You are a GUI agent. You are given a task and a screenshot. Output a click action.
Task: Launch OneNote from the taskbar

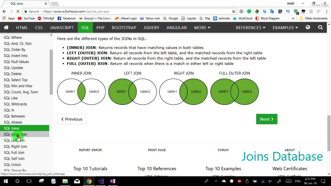pyautogui.click(x=112, y=181)
